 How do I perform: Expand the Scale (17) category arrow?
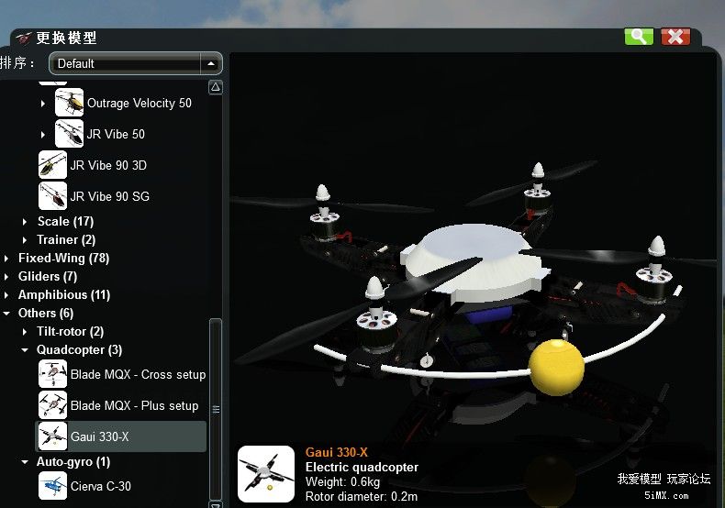[24, 222]
